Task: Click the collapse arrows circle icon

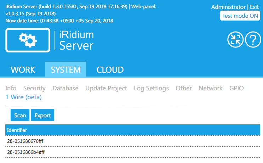Action: click(x=235, y=40)
